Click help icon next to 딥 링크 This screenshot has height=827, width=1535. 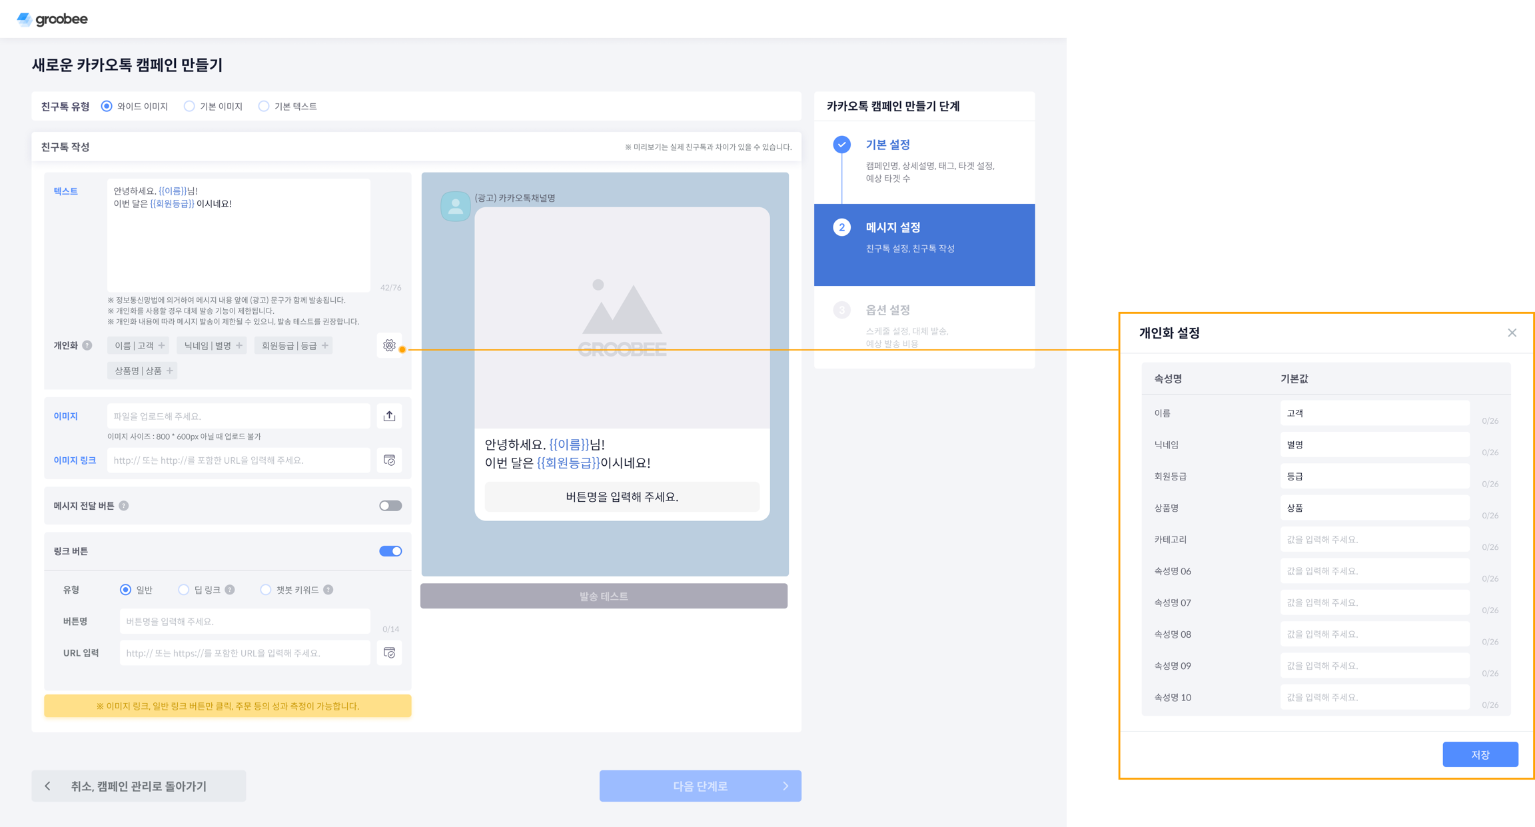(x=230, y=590)
